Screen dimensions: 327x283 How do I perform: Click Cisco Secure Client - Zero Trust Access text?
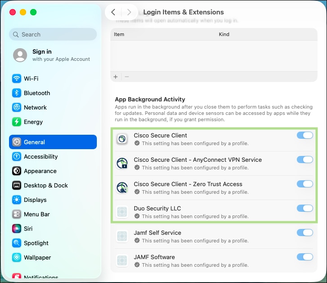(188, 184)
